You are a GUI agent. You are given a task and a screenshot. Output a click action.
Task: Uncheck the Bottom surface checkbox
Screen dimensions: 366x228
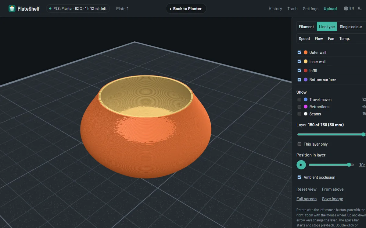click(299, 80)
